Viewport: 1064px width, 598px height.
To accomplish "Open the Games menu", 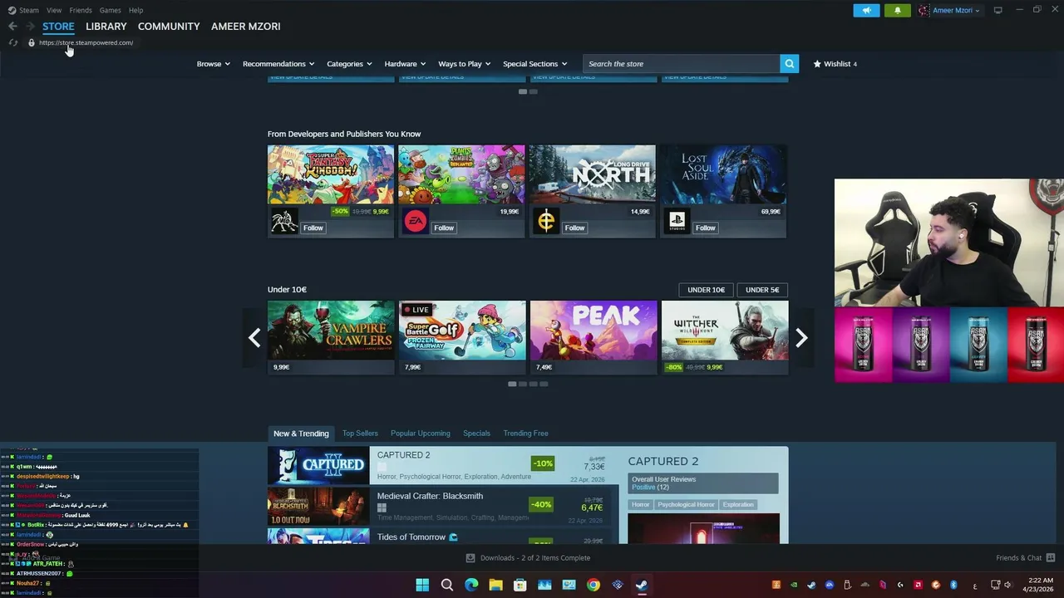I will [110, 10].
